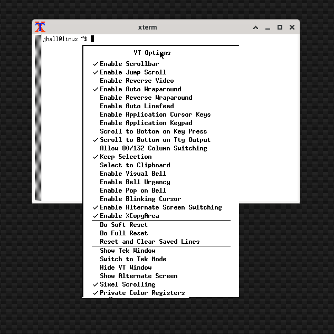Turn on Enable Visual Bell
Viewport: 334px width, 334px height.
click(161, 174)
